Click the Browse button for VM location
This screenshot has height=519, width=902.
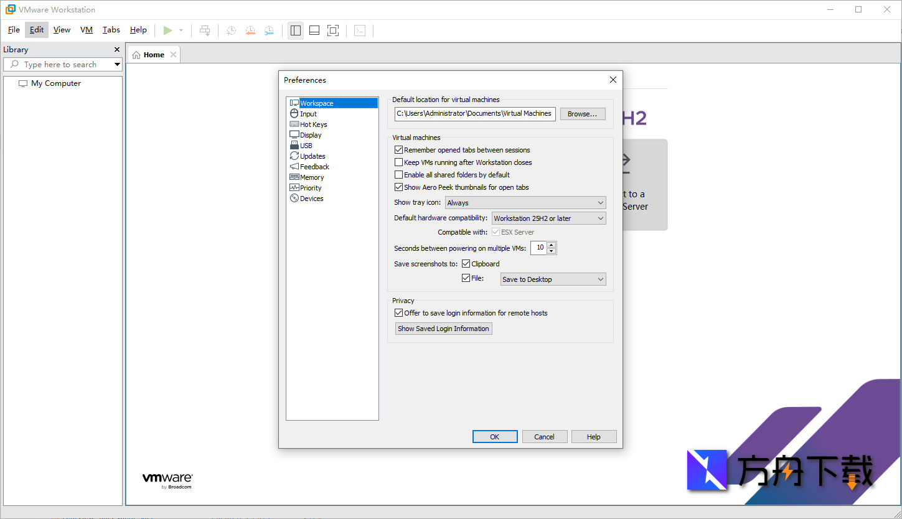[582, 113]
